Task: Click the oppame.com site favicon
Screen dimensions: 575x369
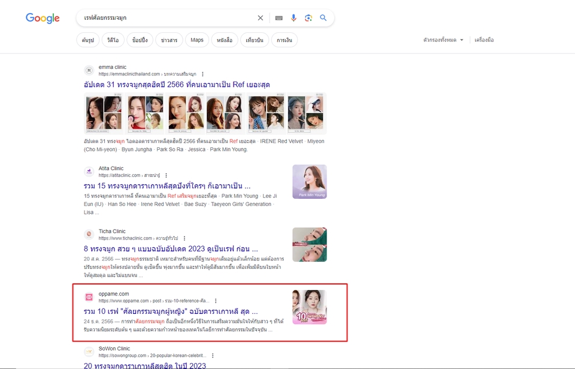Action: pos(89,297)
